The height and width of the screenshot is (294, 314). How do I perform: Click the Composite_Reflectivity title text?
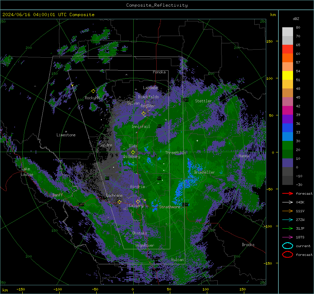pyautogui.click(x=157, y=5)
